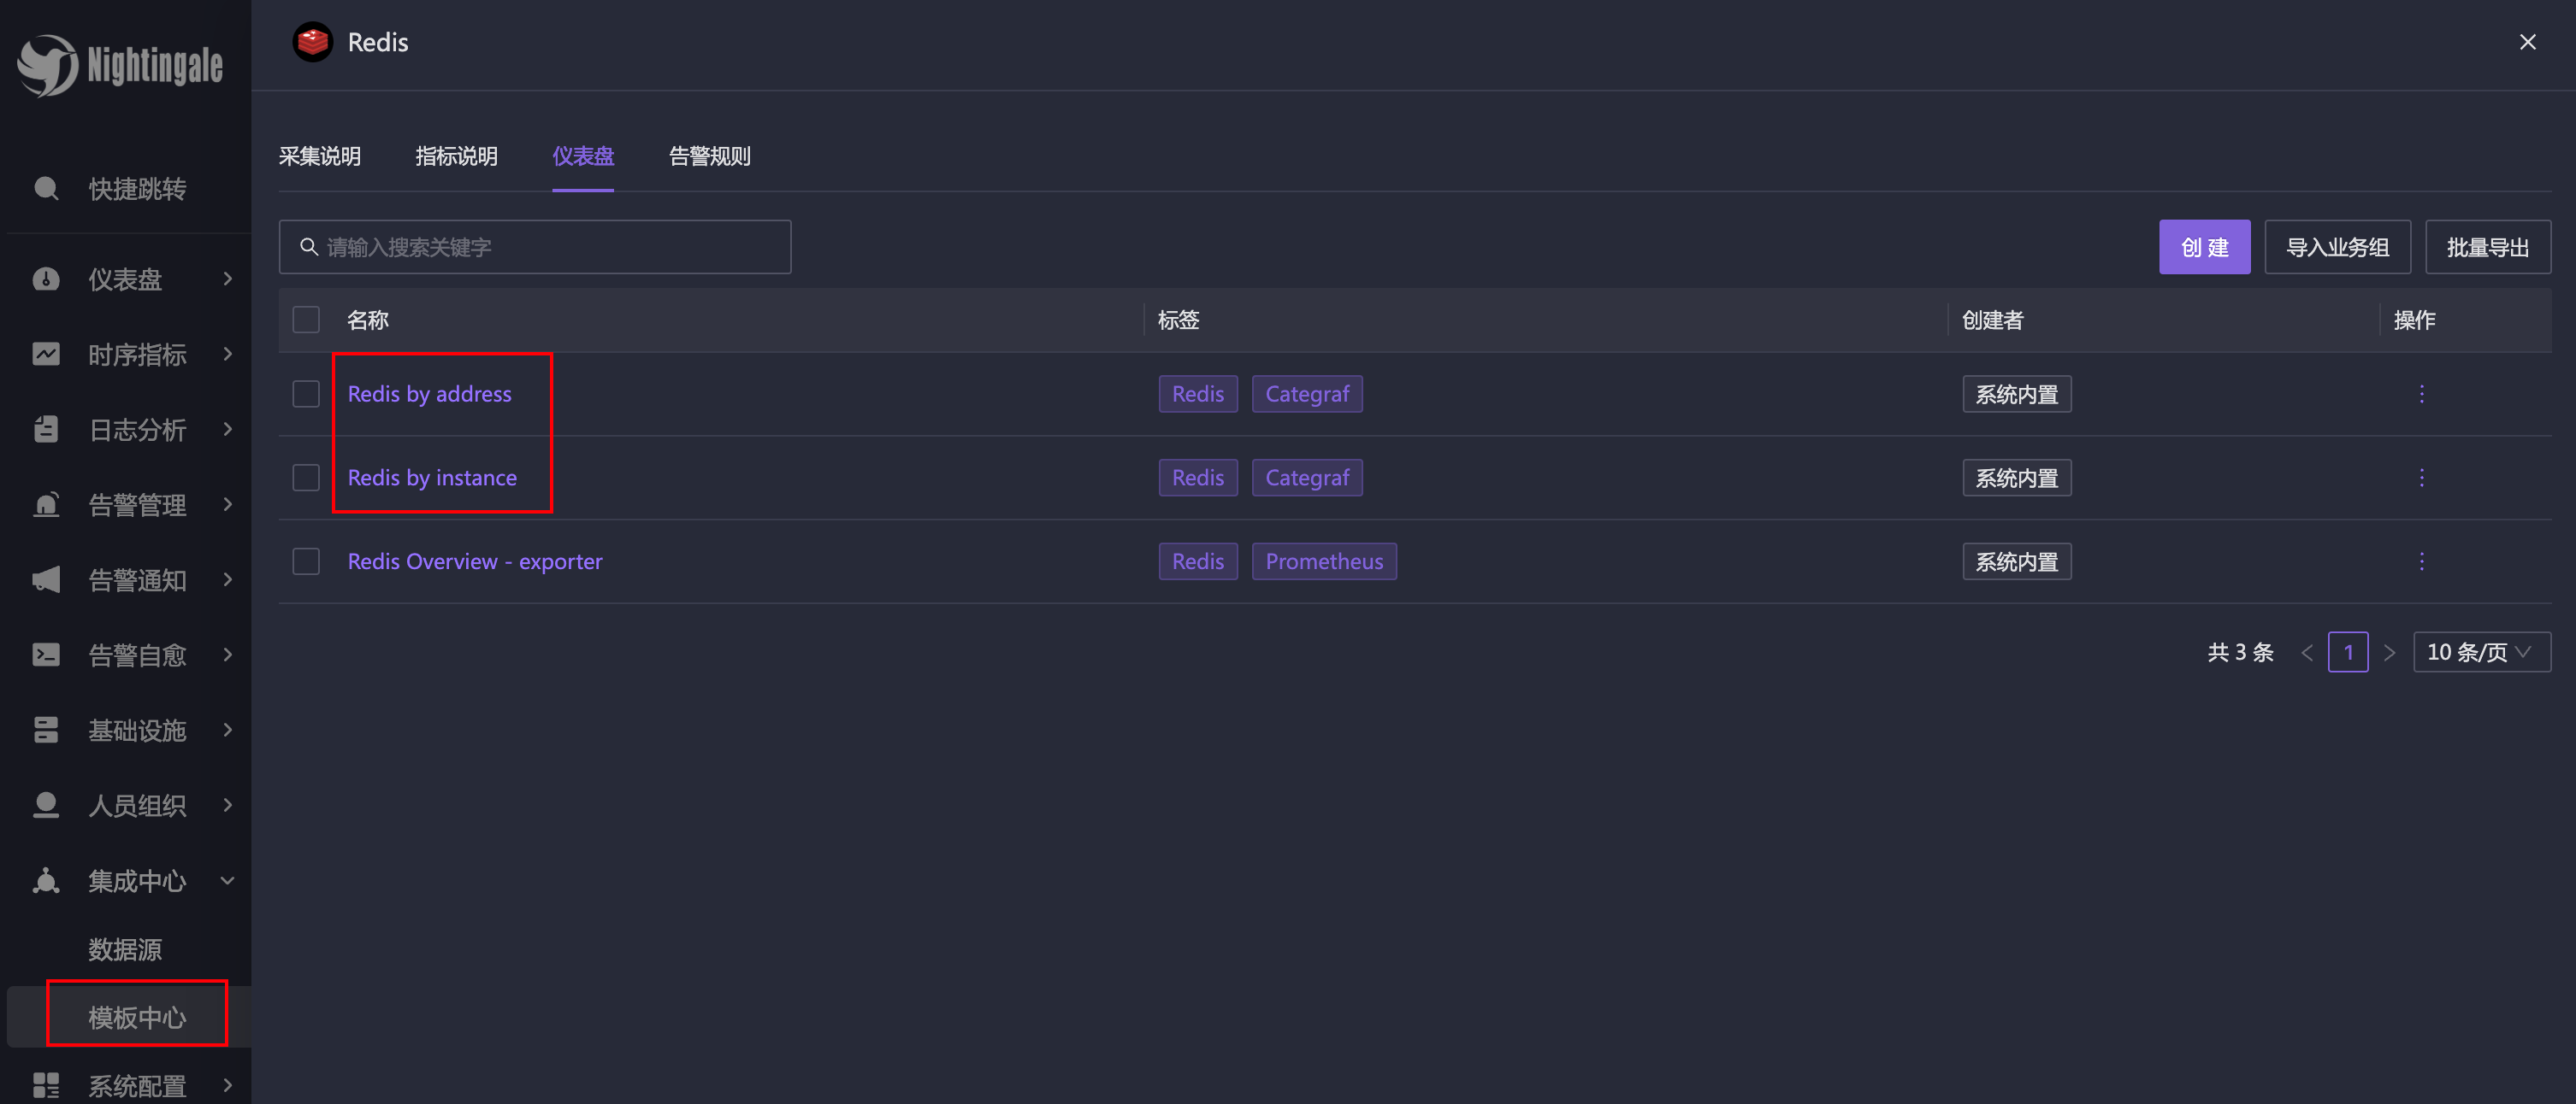Navigate to 基础设施 infrastructure section
Viewport: 2576px width, 1104px height.
[132, 730]
